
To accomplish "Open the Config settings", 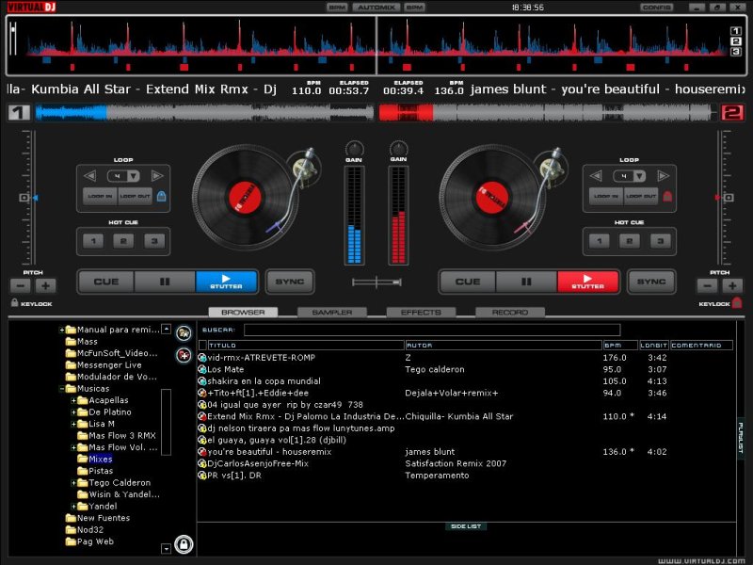I will pos(656,8).
